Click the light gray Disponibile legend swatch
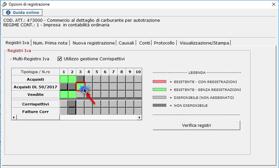 pyautogui.click(x=159, y=98)
